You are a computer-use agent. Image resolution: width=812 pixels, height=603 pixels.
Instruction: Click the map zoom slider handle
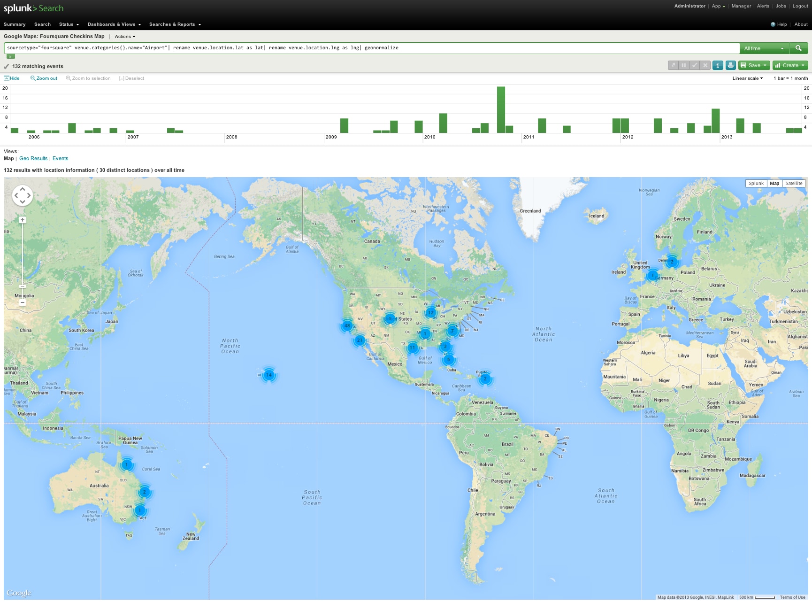coord(22,286)
